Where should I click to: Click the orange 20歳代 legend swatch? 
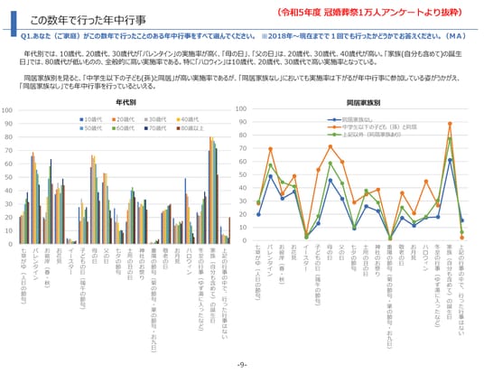point(114,119)
